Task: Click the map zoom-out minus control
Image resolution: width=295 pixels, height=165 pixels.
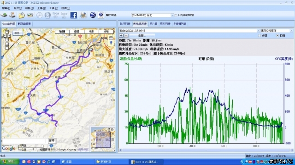Action: click(x=7, y=48)
